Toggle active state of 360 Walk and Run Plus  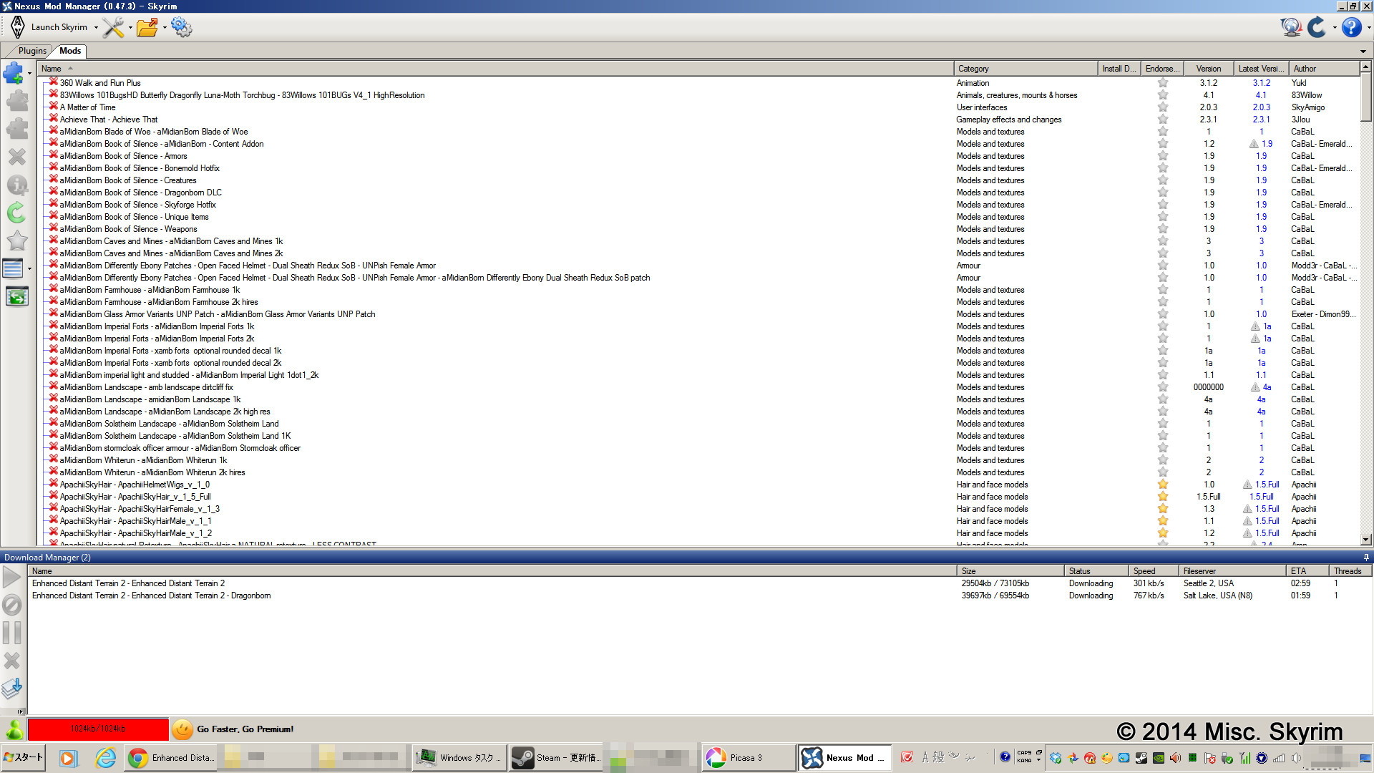[x=54, y=82]
